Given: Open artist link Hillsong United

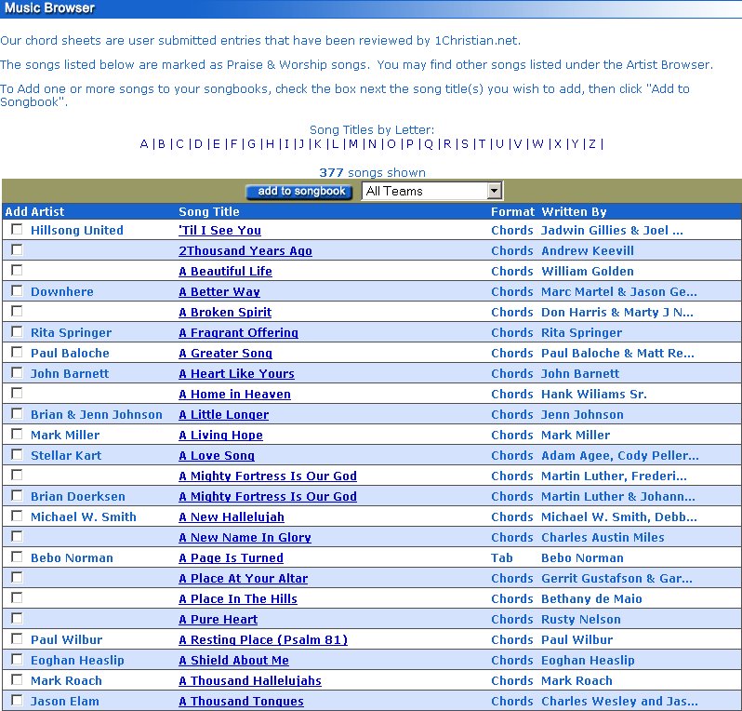Looking at the screenshot, I should pyautogui.click(x=76, y=231).
